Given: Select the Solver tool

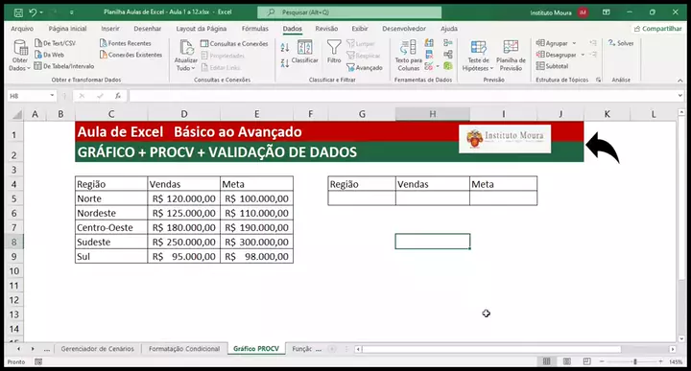Looking at the screenshot, I should (621, 43).
